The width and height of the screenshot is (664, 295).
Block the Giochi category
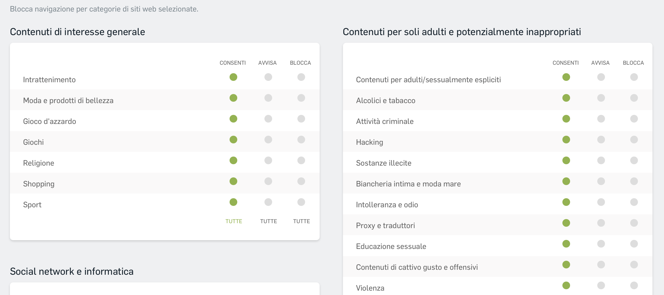[x=301, y=140]
